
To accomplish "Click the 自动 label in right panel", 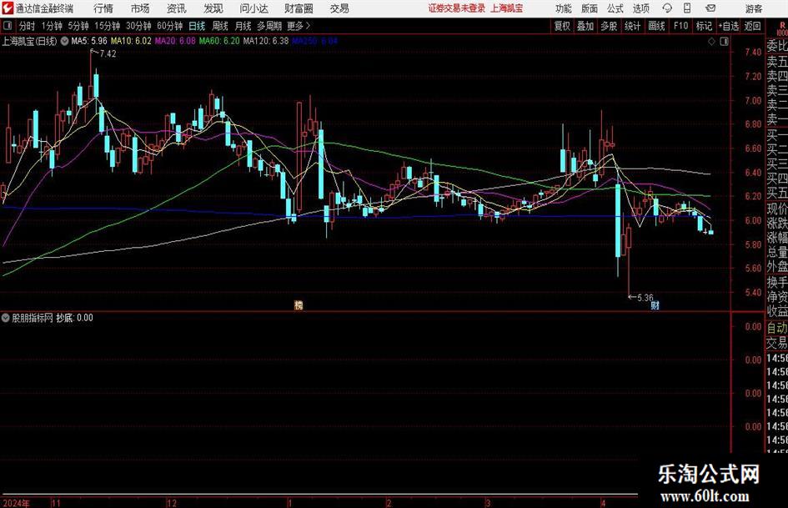I will [777, 328].
